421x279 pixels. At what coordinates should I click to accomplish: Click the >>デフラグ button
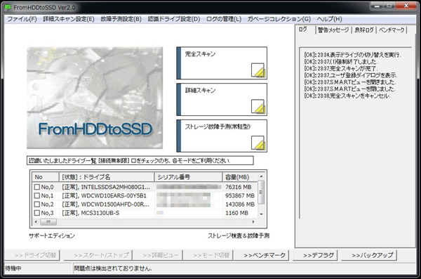click(x=315, y=255)
